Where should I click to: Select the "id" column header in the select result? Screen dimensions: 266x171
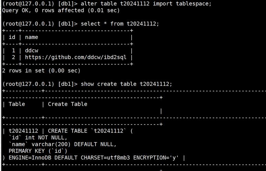point(12,37)
